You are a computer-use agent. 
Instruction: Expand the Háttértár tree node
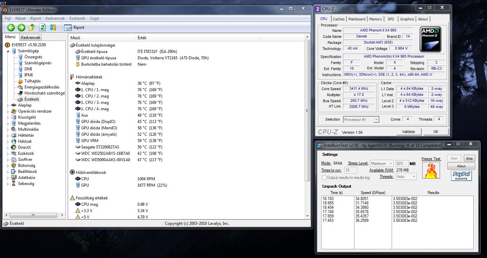(8, 135)
